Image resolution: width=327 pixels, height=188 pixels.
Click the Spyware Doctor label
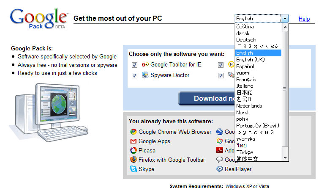point(170,75)
